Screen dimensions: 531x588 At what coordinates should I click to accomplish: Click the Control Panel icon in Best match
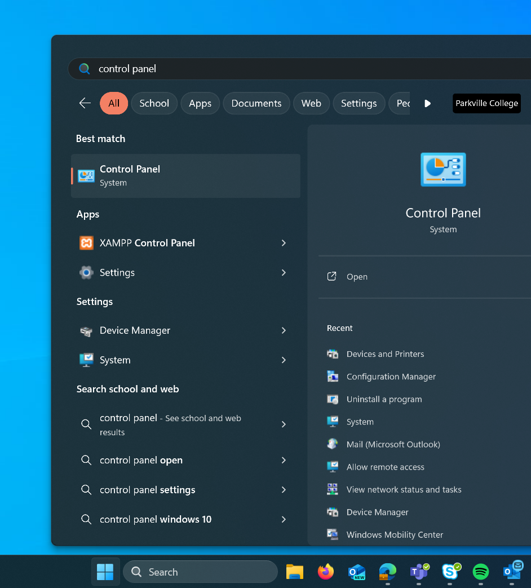(86, 176)
